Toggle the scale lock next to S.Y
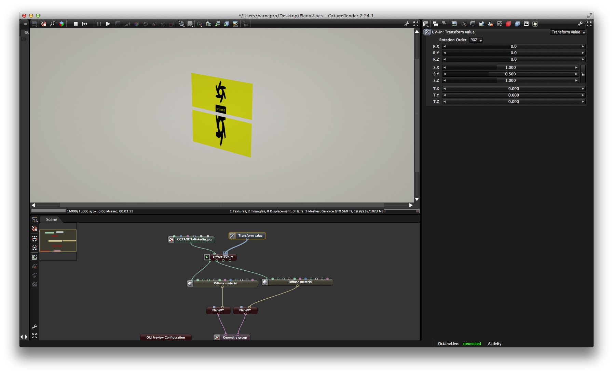The width and height of the screenshot is (613, 374). click(583, 74)
